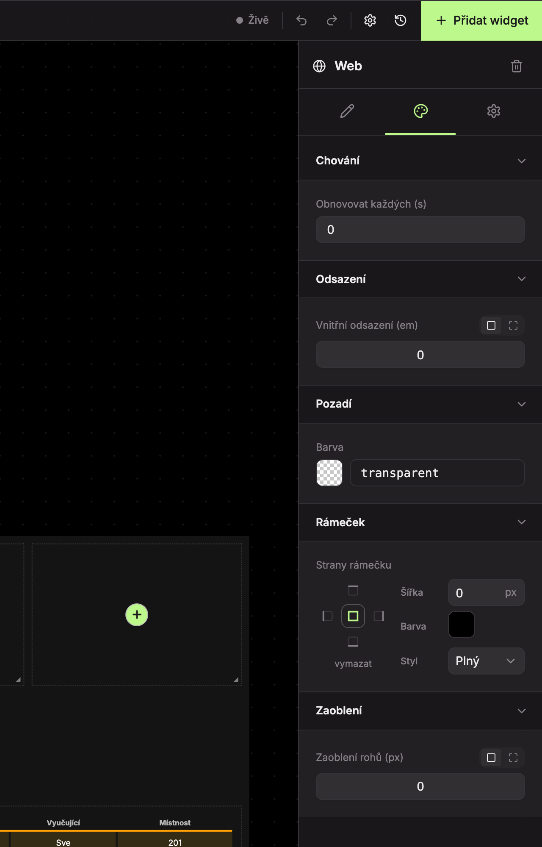542x847 pixels.
Task: Click the Obnovovat každých input field
Action: pyautogui.click(x=420, y=230)
